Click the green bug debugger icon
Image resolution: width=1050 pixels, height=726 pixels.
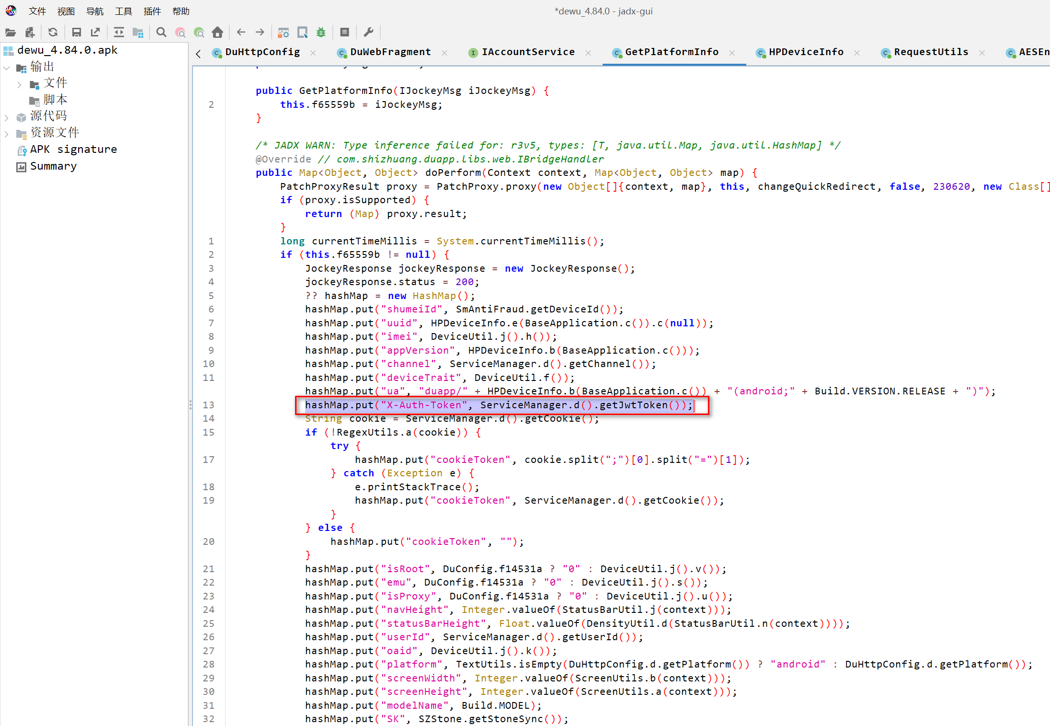point(321,32)
